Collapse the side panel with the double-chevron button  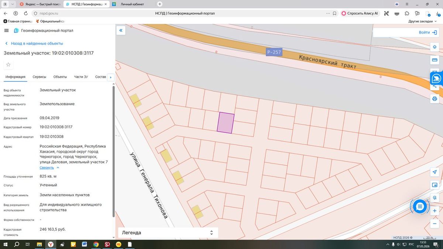pos(121,31)
